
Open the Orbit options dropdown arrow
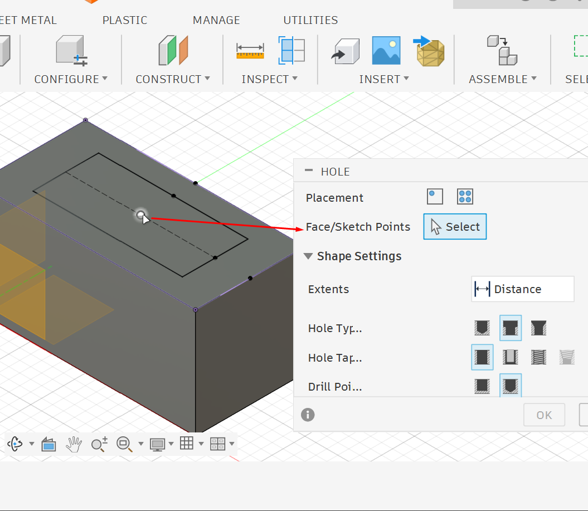point(32,444)
